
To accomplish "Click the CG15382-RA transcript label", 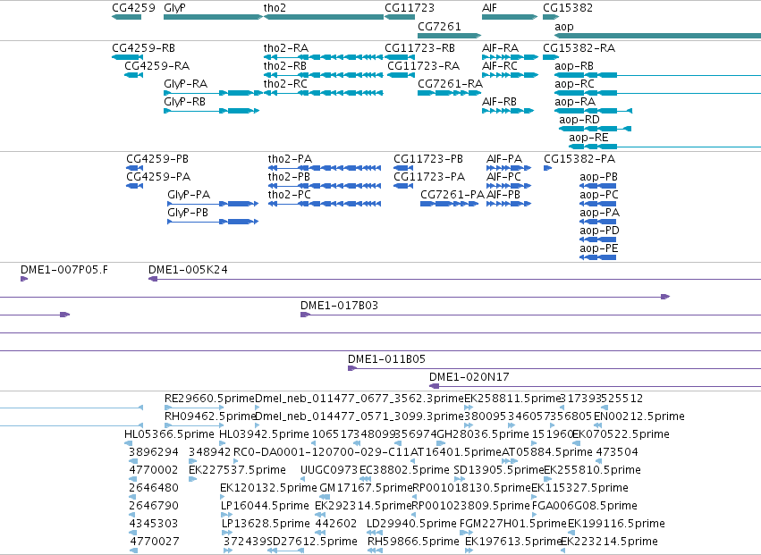I will pyautogui.click(x=579, y=48).
